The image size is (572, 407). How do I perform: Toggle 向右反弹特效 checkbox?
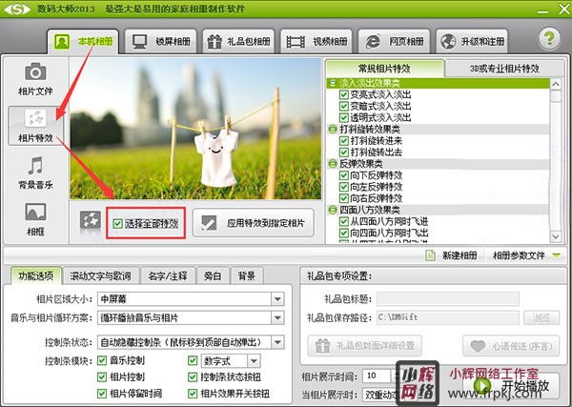pyautogui.click(x=343, y=198)
